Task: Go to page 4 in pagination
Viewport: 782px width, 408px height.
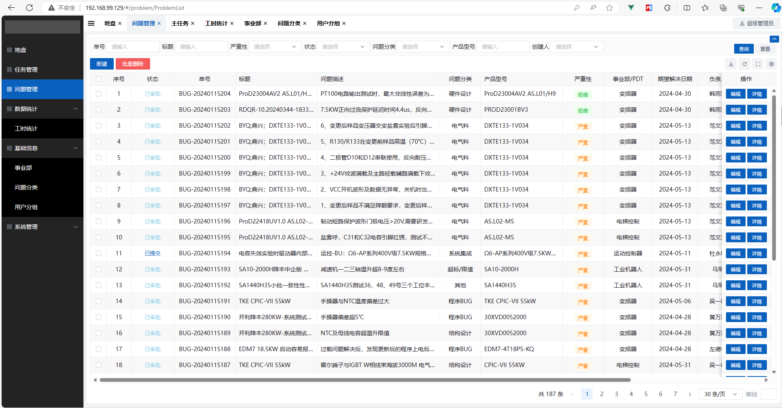Action: pos(631,394)
